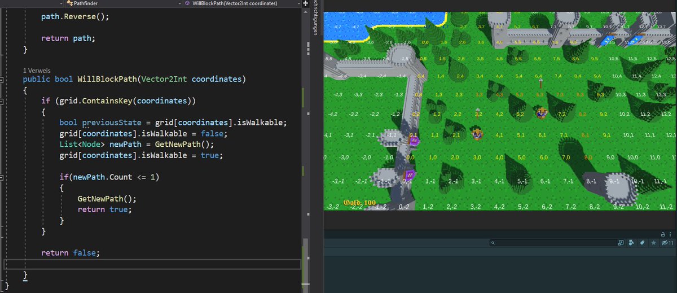The width and height of the screenshot is (677, 293).
Task: Click the enemy unit near tile 3,1
Action: [x=477, y=134]
